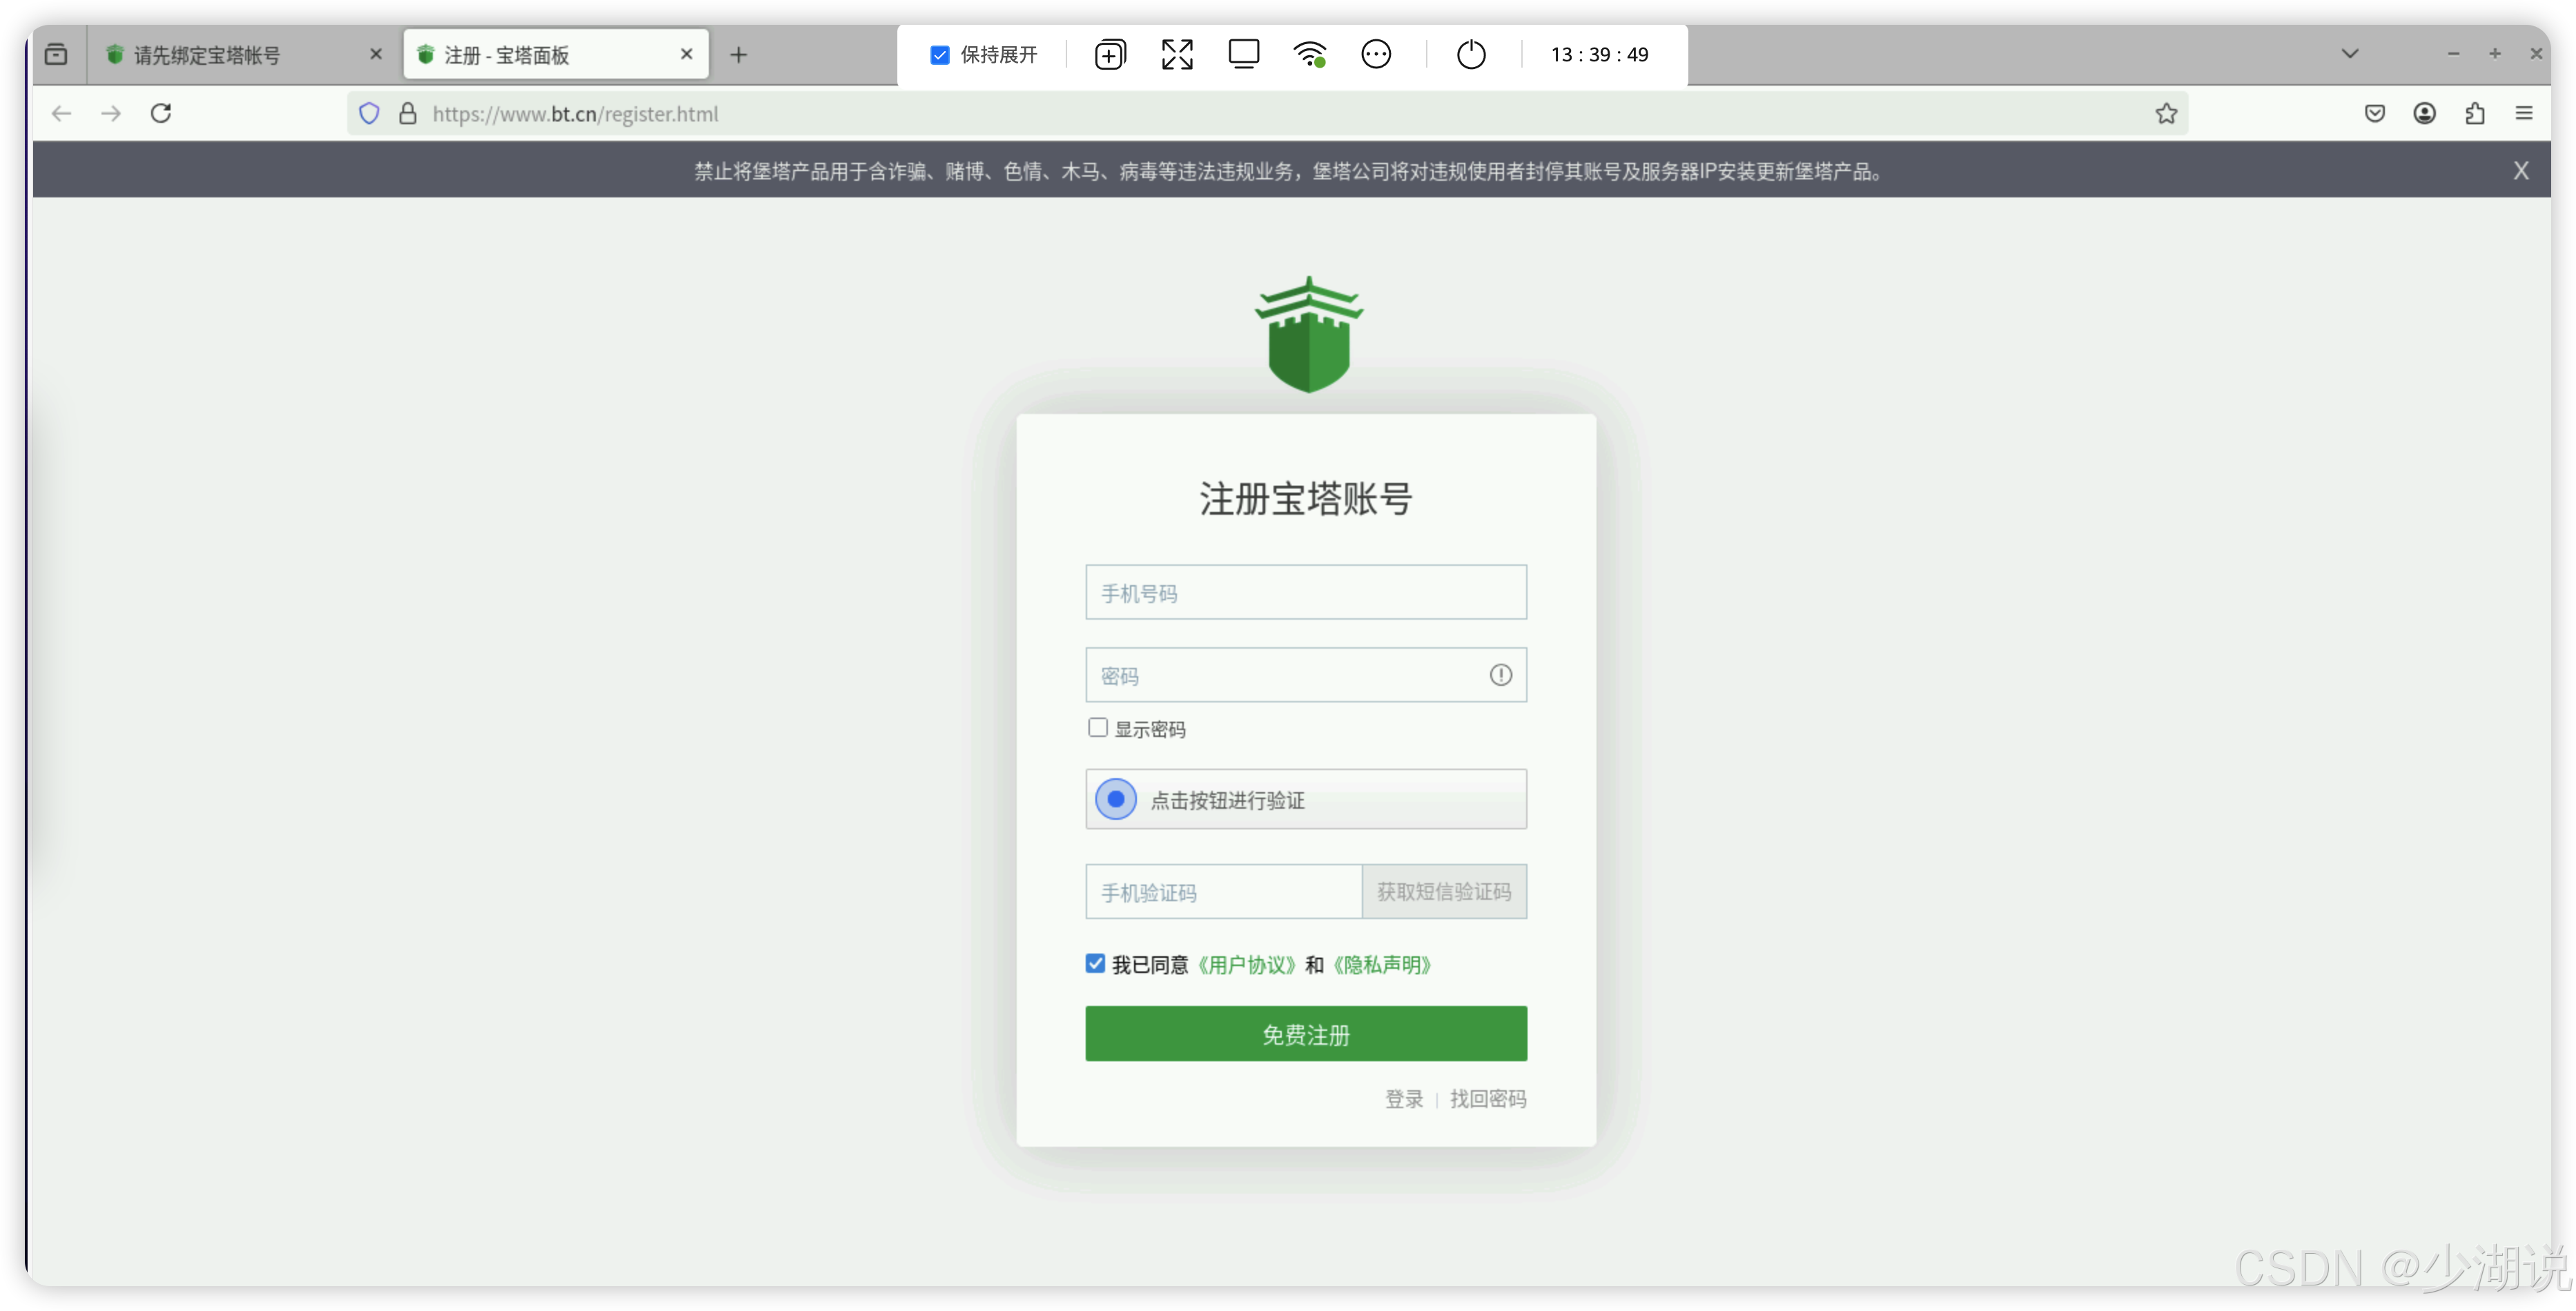Click the Pocket save icon
The image size is (2576, 1311).
click(x=2375, y=113)
